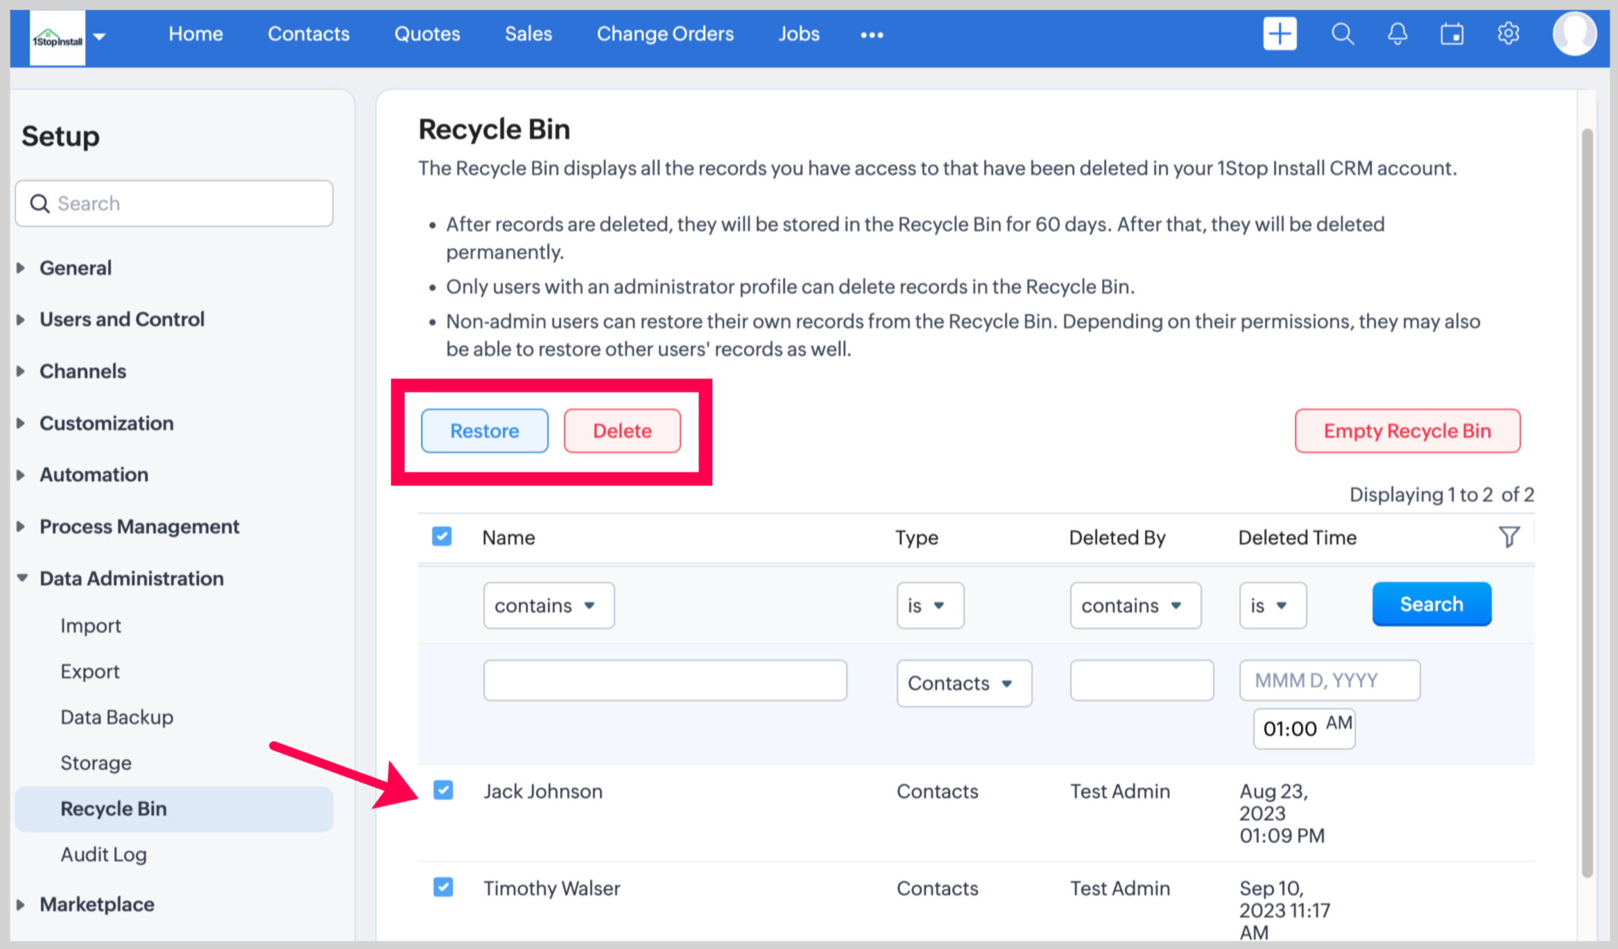Open the Contacts type dropdown filter

coord(963,684)
